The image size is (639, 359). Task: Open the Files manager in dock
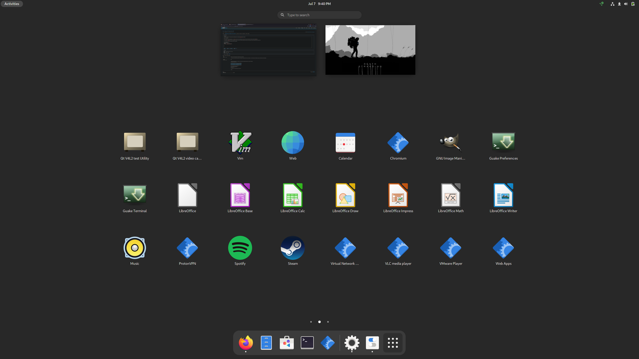(266, 343)
